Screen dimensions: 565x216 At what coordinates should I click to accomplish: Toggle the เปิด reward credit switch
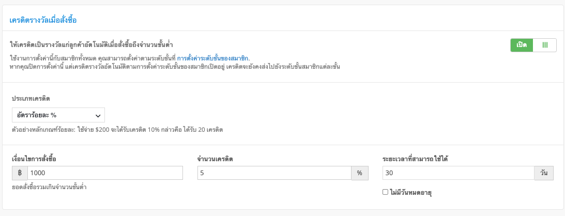coord(533,45)
